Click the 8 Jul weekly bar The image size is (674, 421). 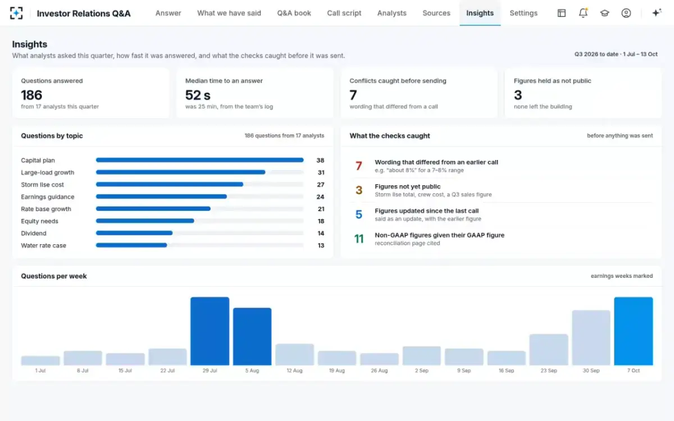[83, 358]
